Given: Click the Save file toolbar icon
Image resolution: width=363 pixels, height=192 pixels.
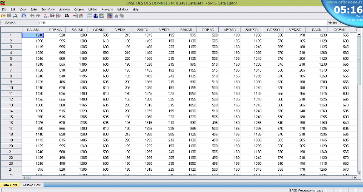Looking at the screenshot, I should coord(9,16).
